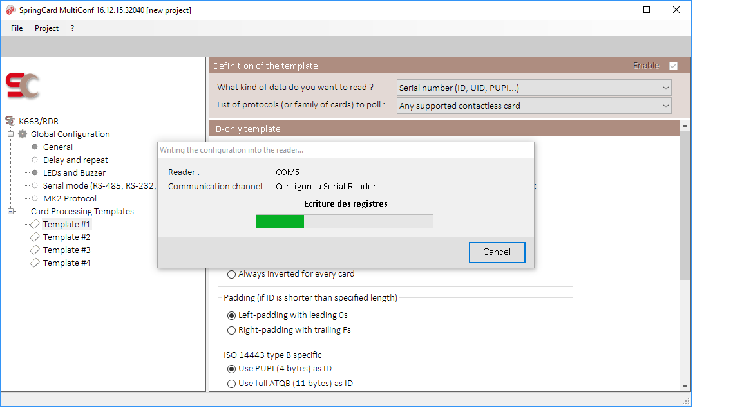The width and height of the screenshot is (742, 417).
Task: Select Template #4 in the tree
Action: coord(66,263)
